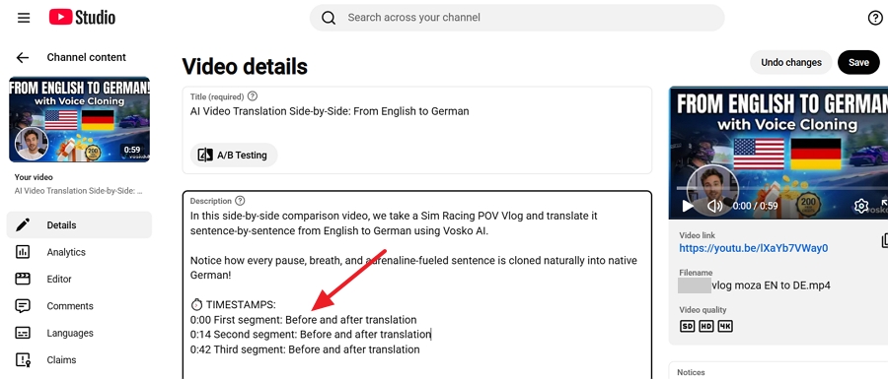Open the A/B Testing button
The width and height of the screenshot is (888, 379).
point(234,155)
